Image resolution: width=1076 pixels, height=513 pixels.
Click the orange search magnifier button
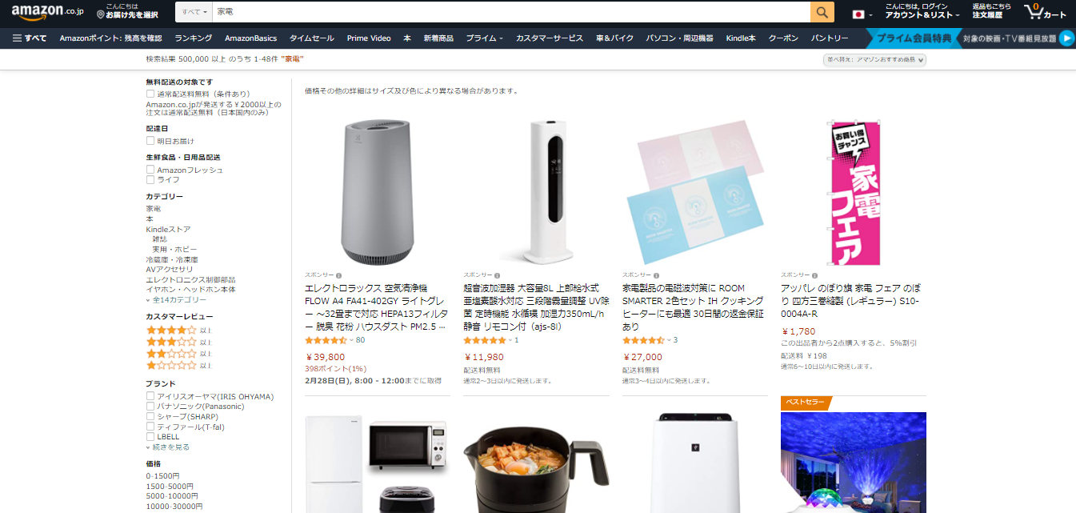822,12
